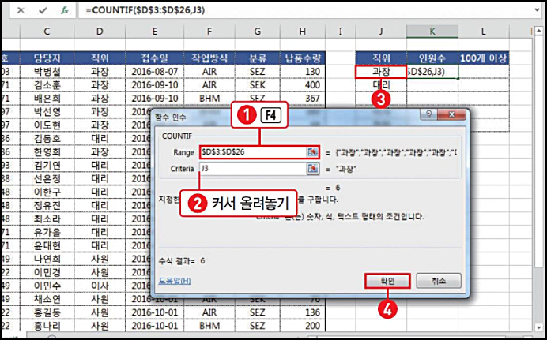Collapse dialog using the Criteria selector icon
Image resolution: width=547 pixels, height=340 pixels.
pos(313,169)
